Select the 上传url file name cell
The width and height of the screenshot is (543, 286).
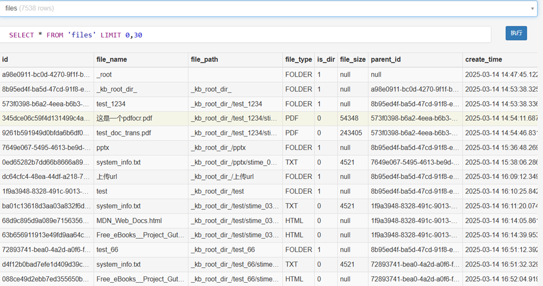pos(107,177)
